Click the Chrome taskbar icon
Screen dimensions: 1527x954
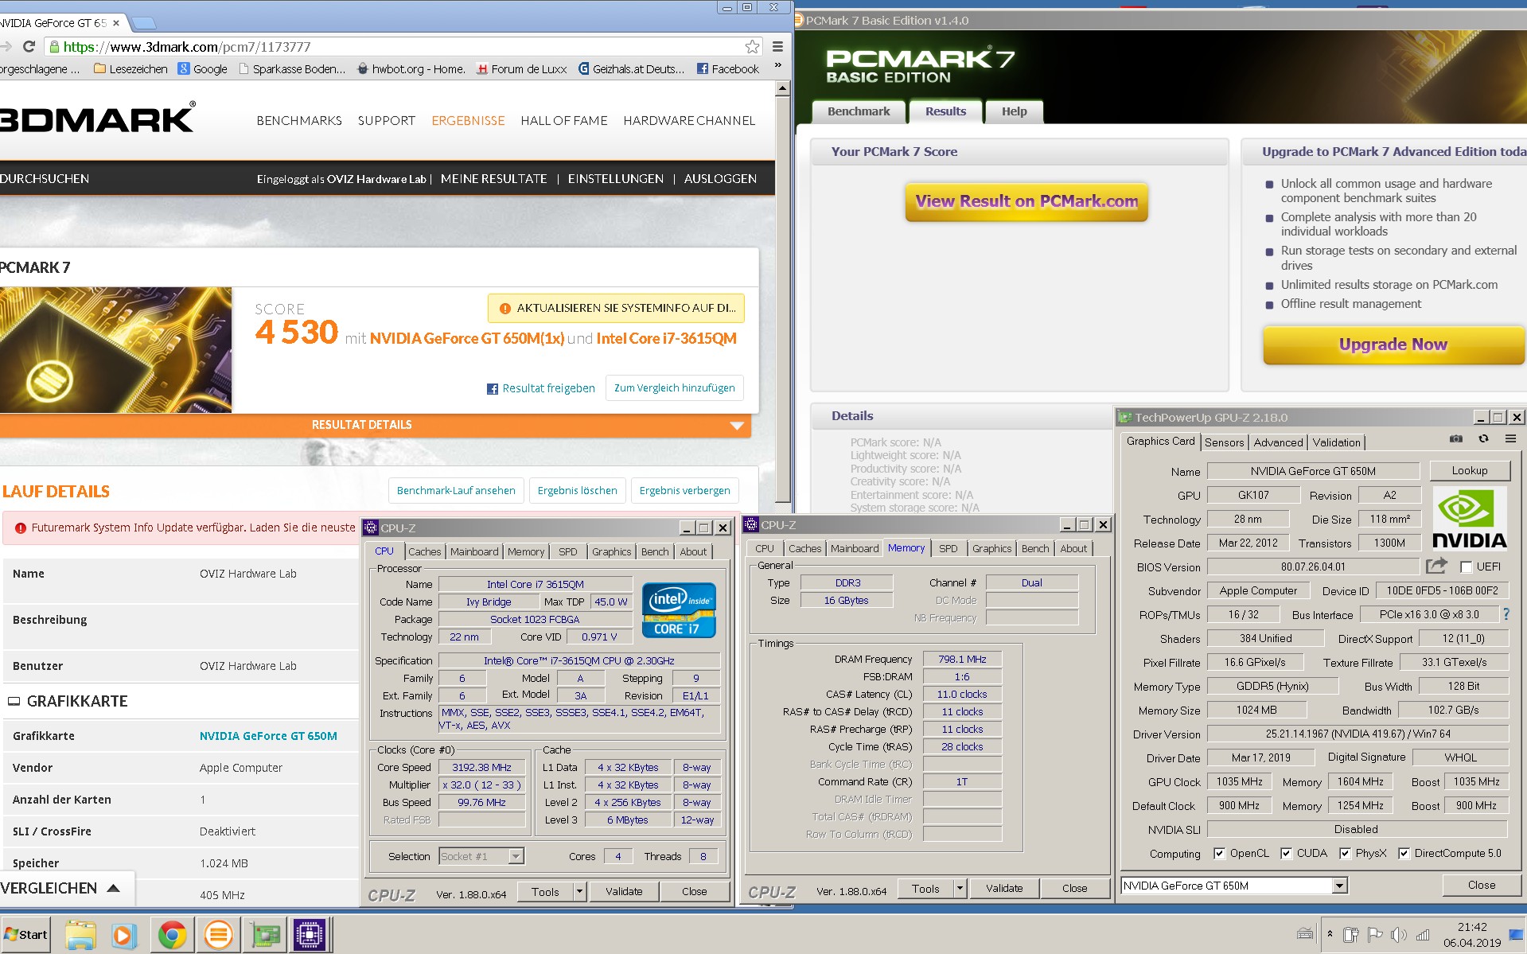(172, 935)
